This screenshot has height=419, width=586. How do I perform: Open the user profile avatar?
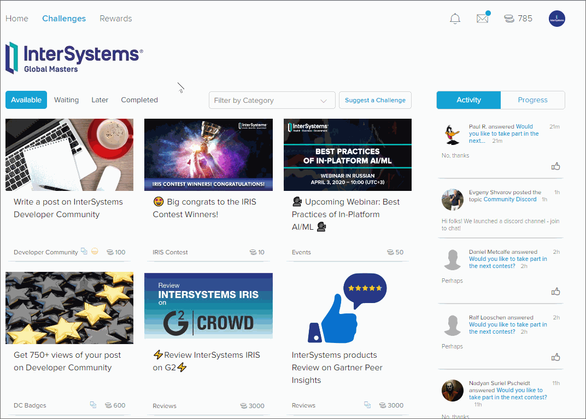coord(556,19)
